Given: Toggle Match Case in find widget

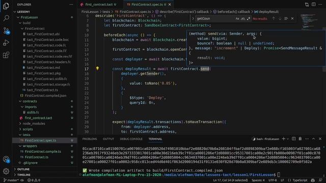Looking at the screenshot, I should [x=237, y=18].
